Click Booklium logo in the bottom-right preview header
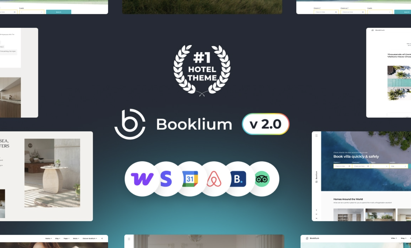 pos(313,238)
